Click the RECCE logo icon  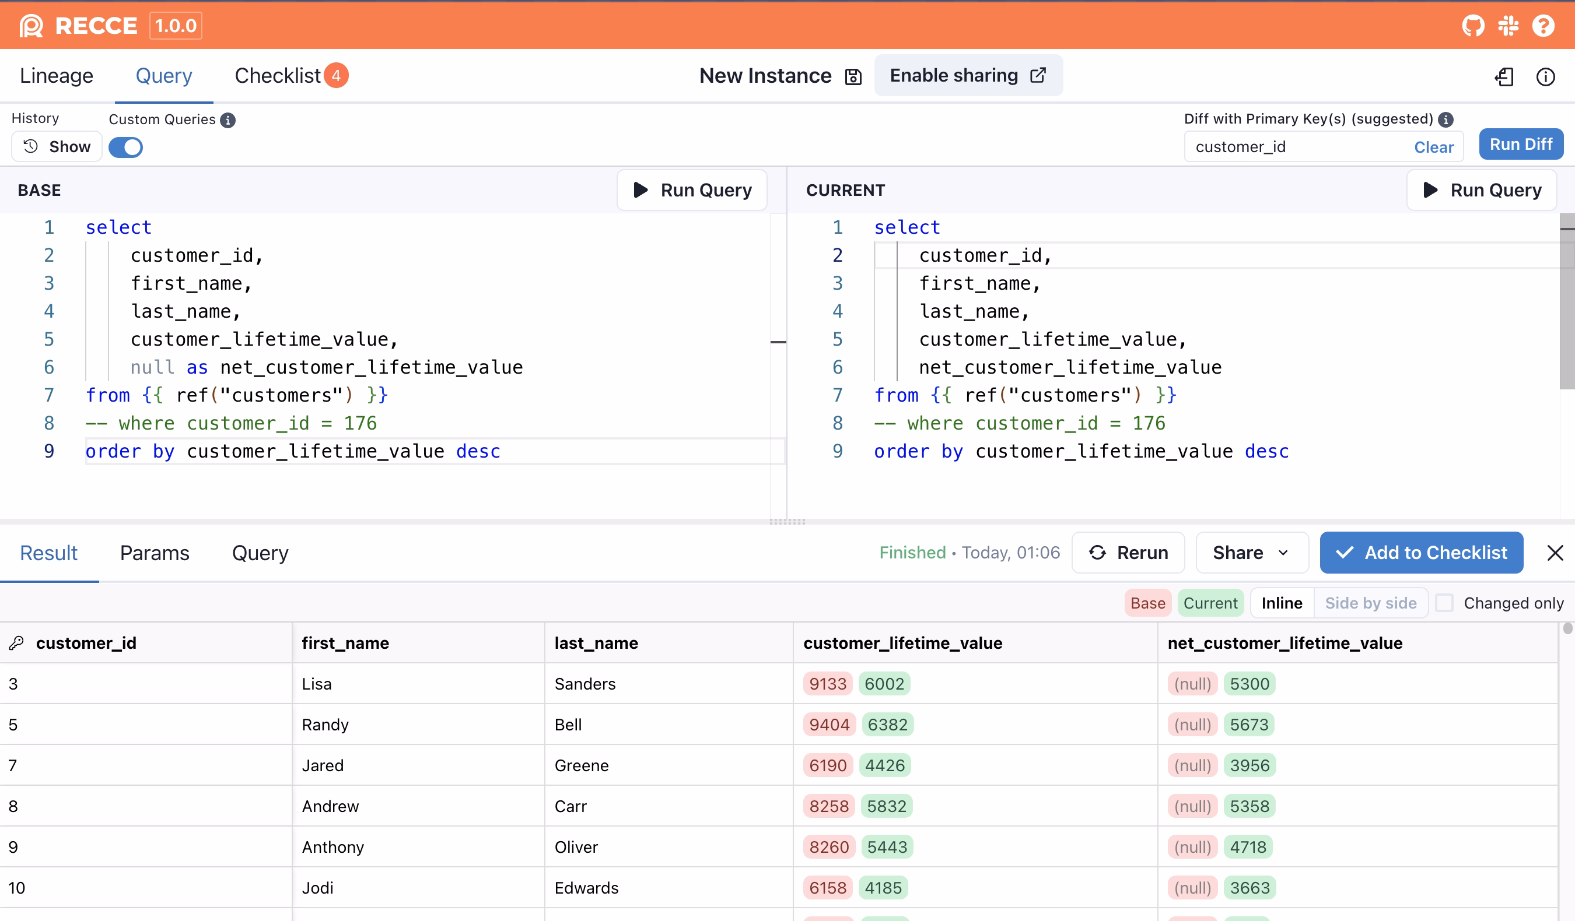coord(32,26)
